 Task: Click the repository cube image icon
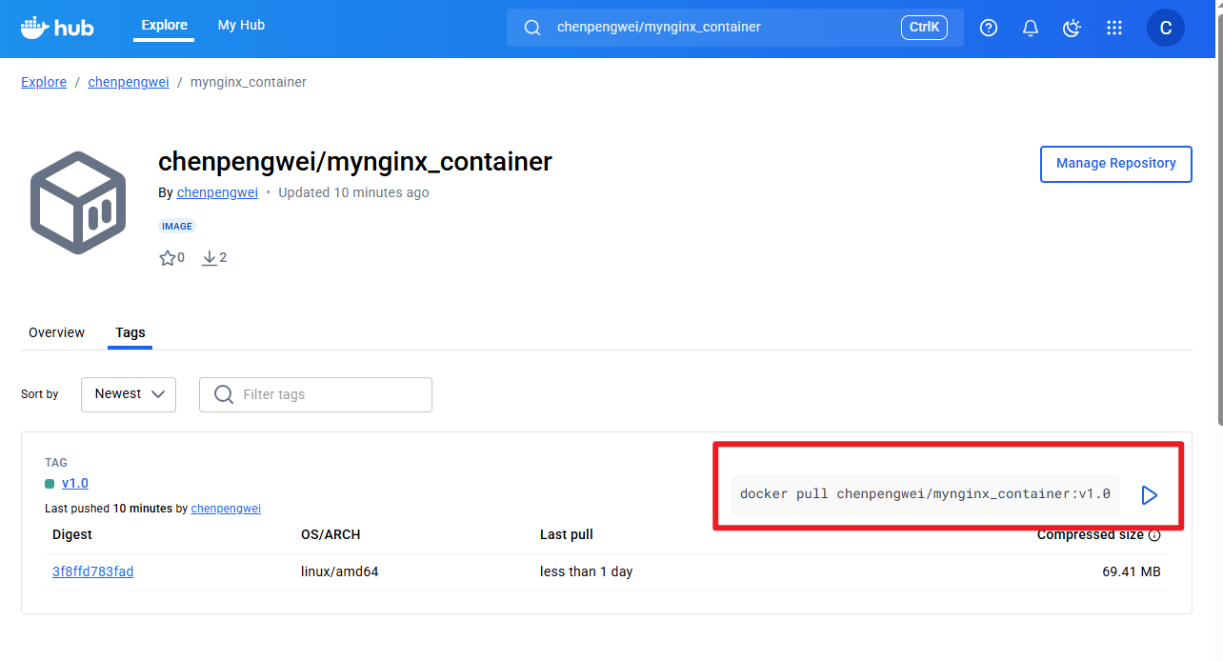click(x=78, y=203)
